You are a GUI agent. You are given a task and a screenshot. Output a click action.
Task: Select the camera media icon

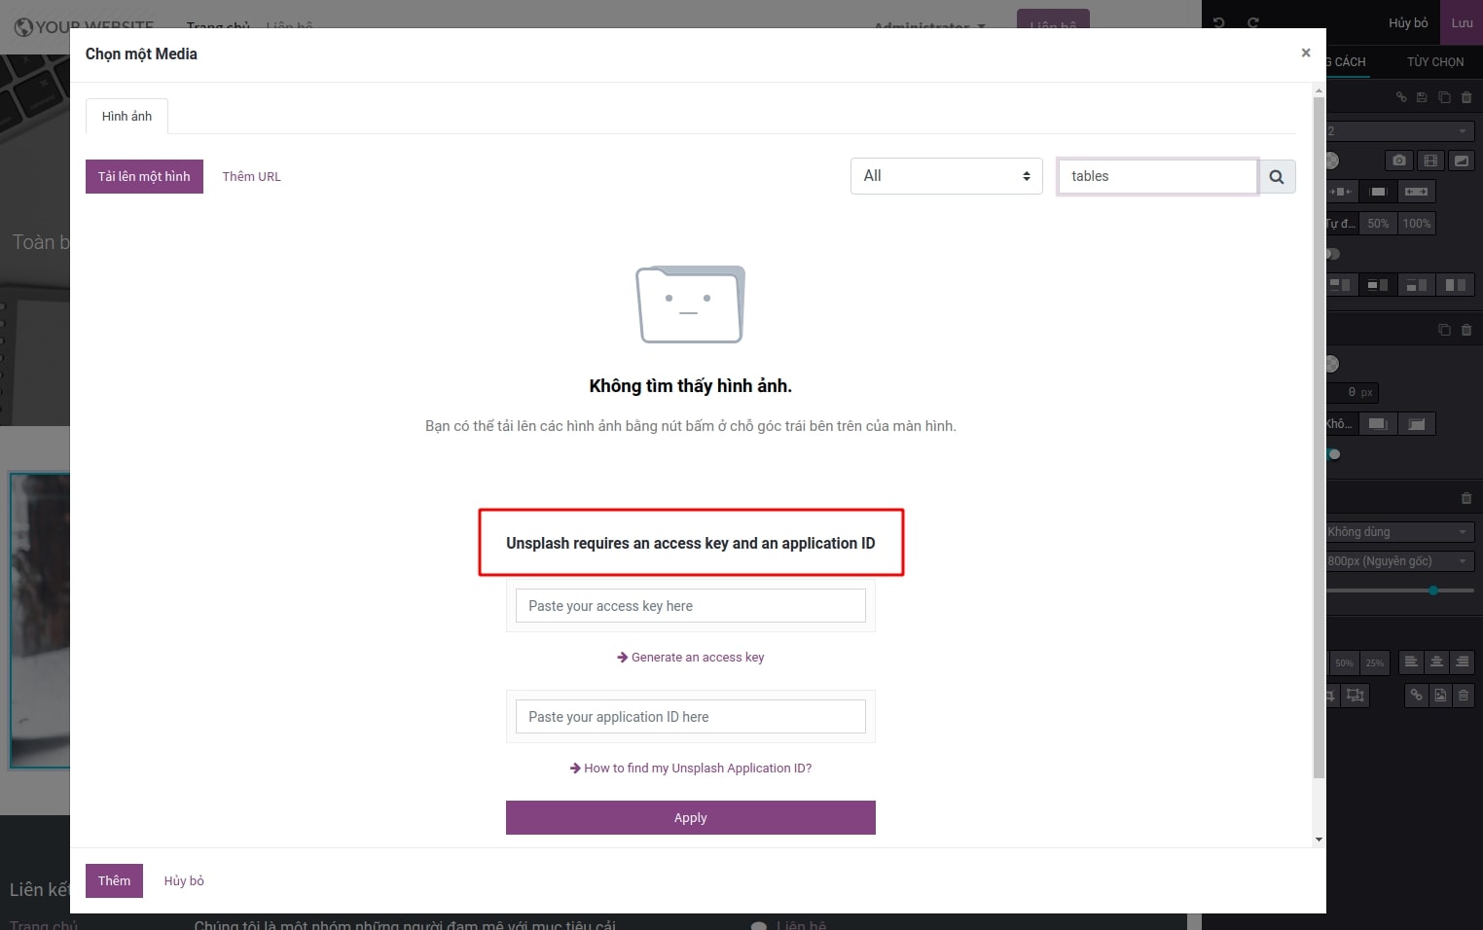(x=1398, y=161)
